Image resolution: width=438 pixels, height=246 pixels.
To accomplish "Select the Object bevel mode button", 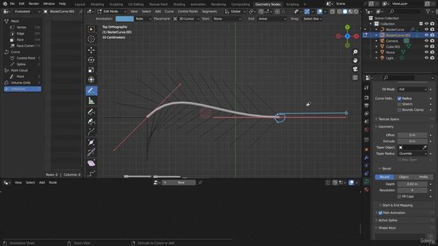I will 404,177.
